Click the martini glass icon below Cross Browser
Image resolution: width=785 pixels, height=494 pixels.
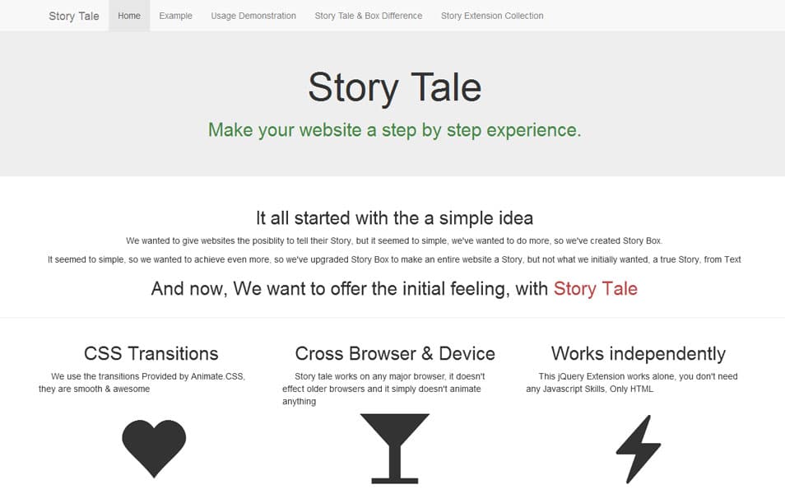(395, 449)
